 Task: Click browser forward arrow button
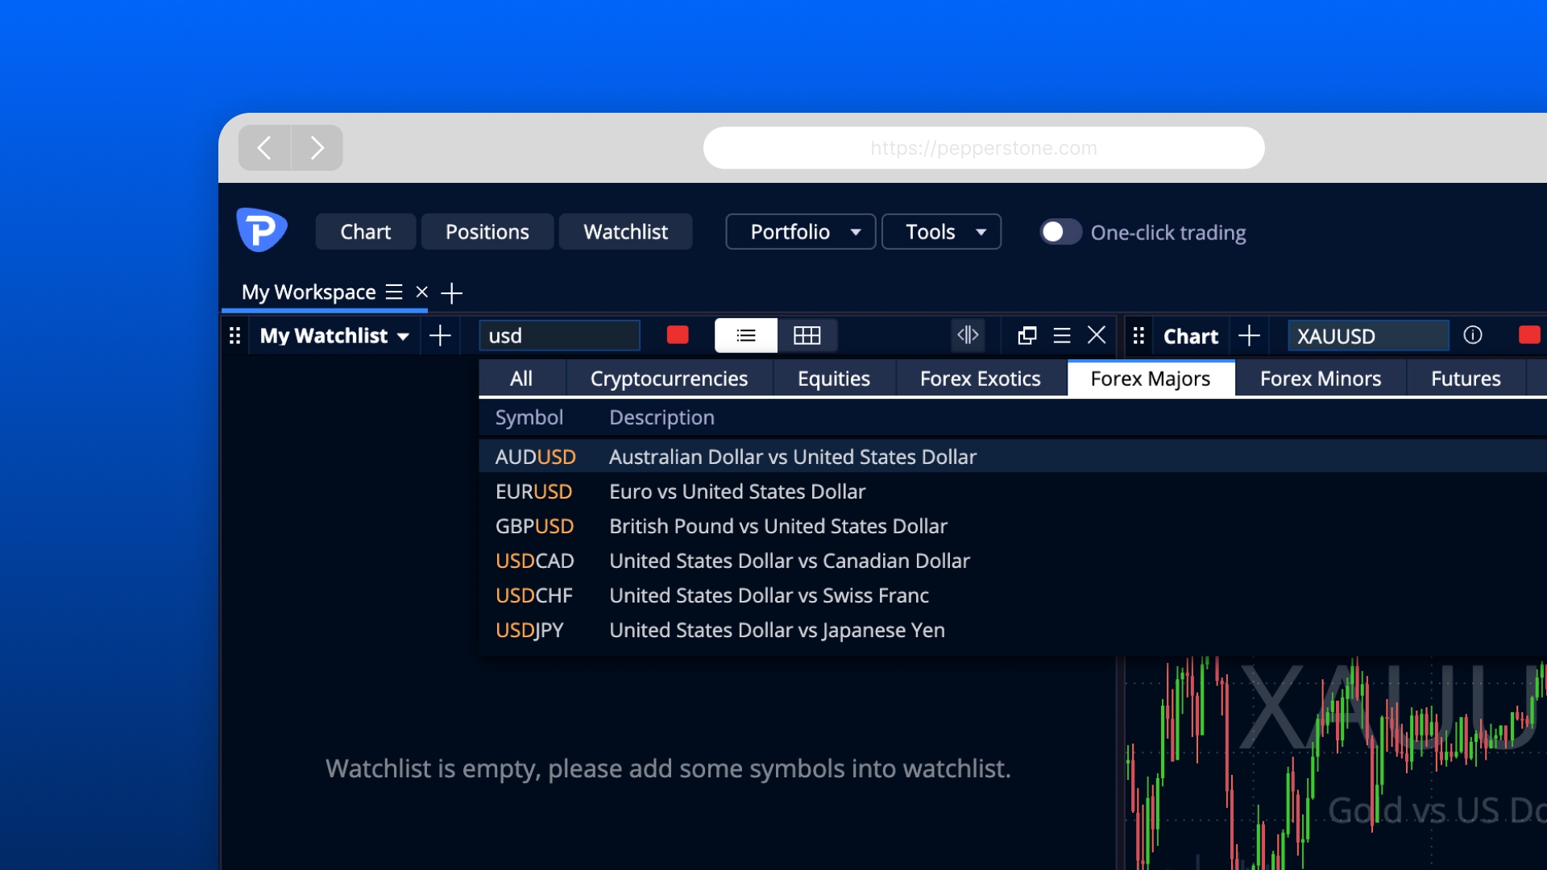(317, 147)
